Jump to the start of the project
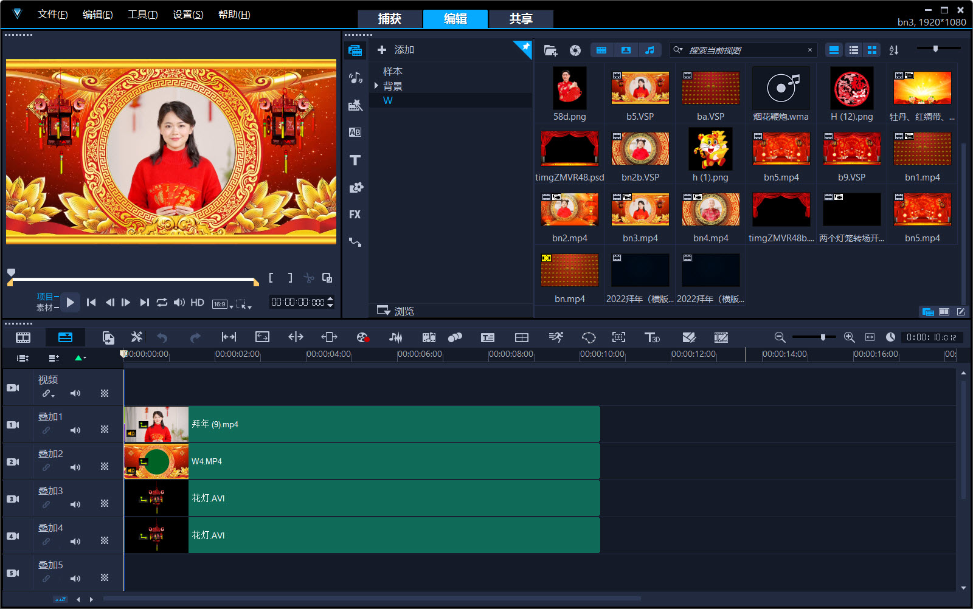 click(x=91, y=302)
